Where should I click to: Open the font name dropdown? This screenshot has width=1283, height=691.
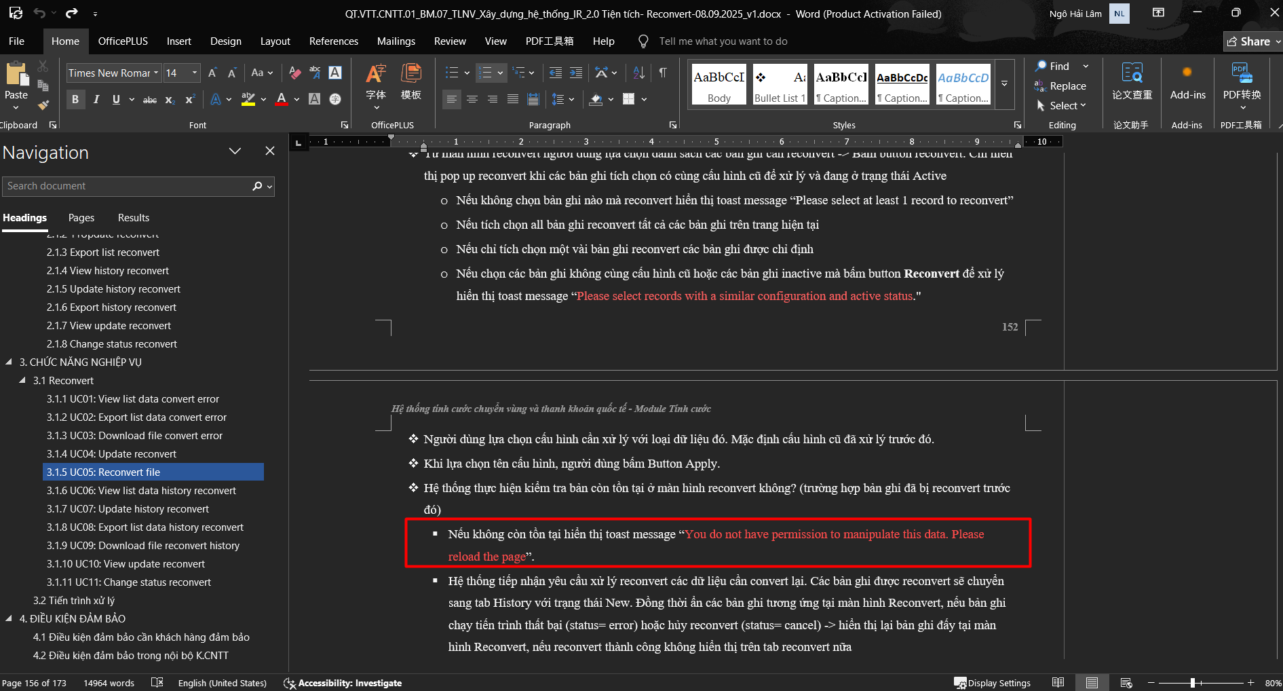pos(156,73)
